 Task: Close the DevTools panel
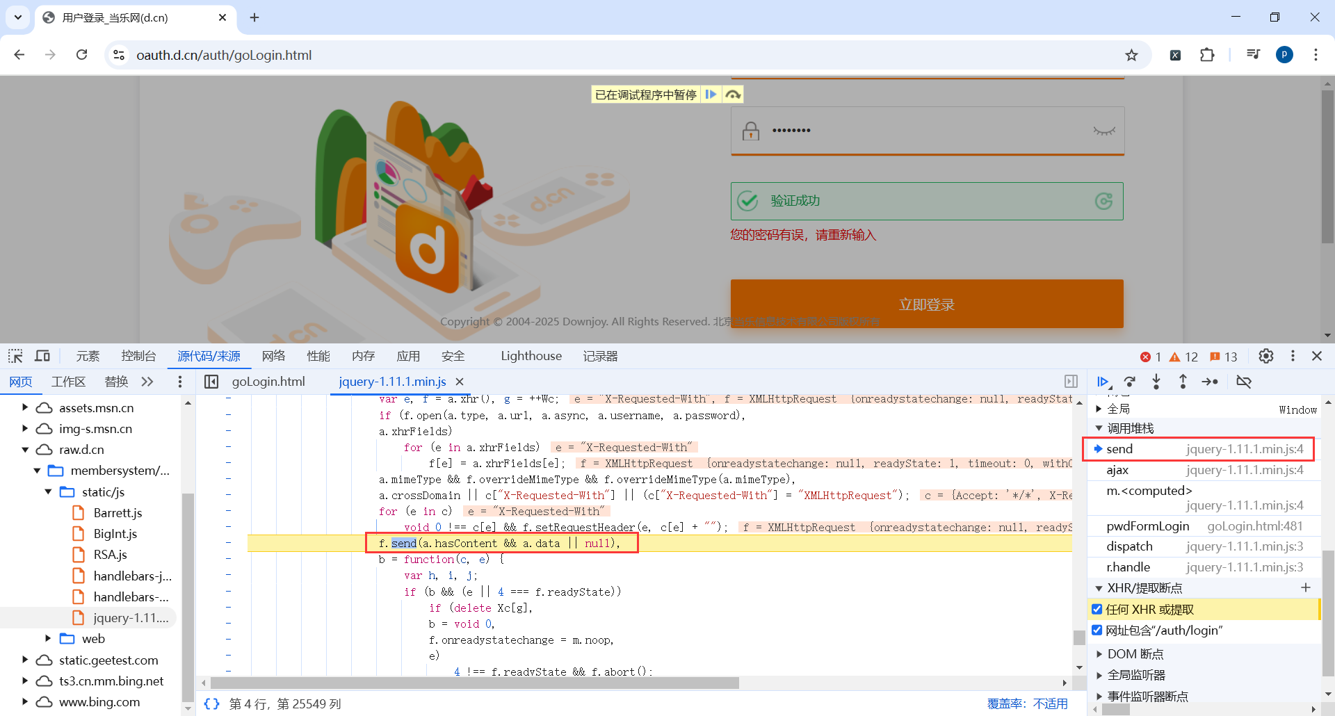[x=1317, y=356]
